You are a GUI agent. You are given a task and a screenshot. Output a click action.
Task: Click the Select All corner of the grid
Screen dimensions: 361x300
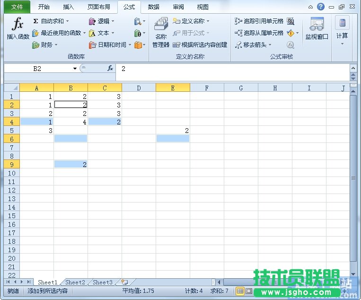[11, 88]
